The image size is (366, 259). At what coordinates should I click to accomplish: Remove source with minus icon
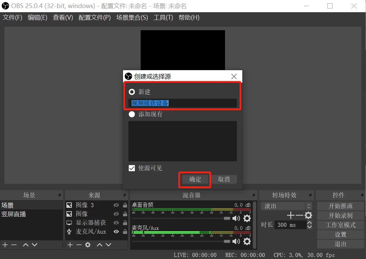79,245
